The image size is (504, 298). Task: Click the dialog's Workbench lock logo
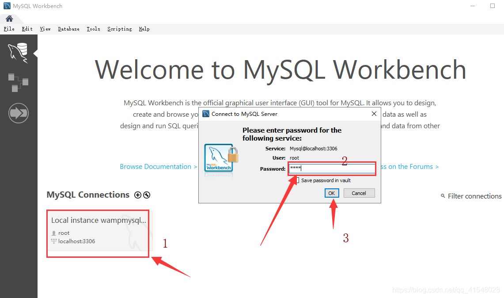pos(221,158)
